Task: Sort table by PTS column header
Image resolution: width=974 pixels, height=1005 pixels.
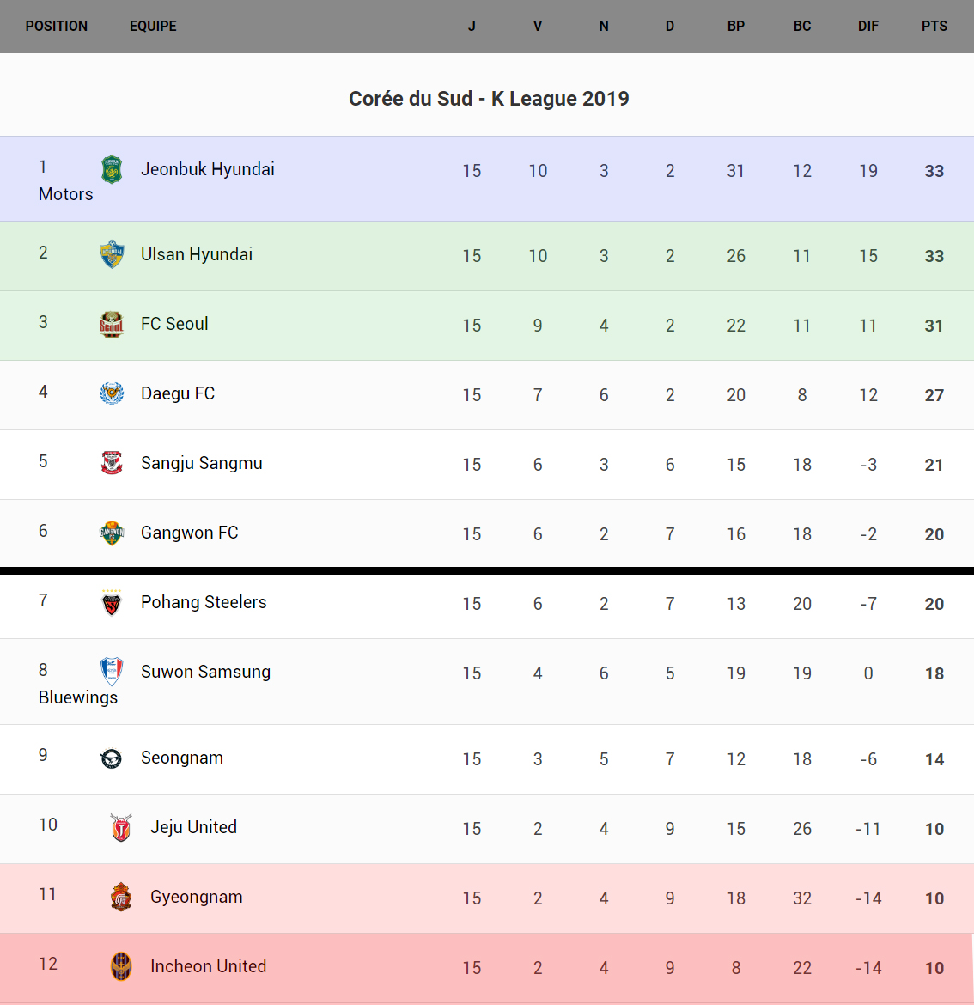Action: click(x=934, y=27)
